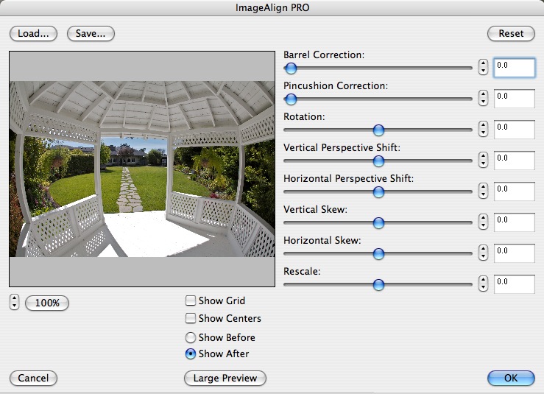Cancel the ImageAlign dialog

(33, 378)
